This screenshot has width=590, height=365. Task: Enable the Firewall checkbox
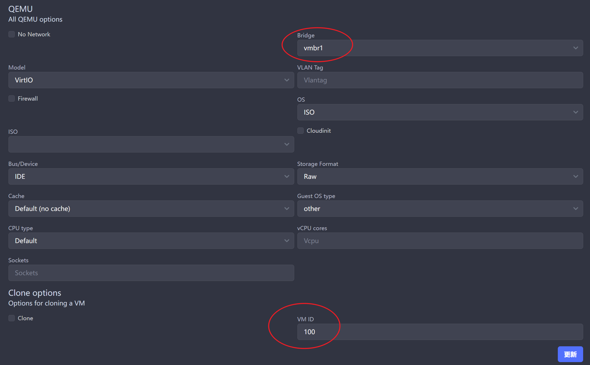(11, 98)
